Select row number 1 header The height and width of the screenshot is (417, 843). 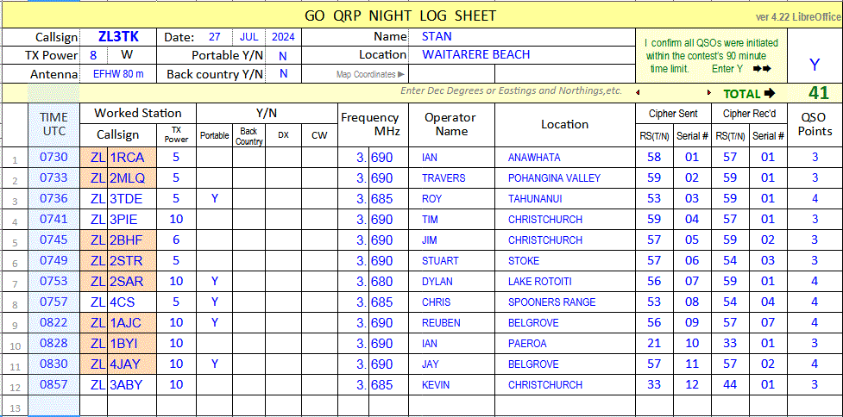[15, 158]
